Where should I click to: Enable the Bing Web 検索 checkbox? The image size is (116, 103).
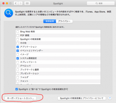pos(17,32)
